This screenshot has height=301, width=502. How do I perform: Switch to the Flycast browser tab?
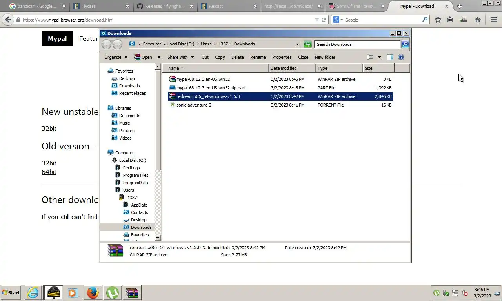(x=100, y=6)
